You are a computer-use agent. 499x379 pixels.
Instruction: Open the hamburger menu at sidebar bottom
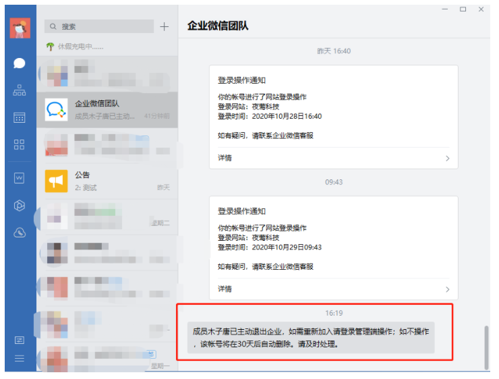20,359
